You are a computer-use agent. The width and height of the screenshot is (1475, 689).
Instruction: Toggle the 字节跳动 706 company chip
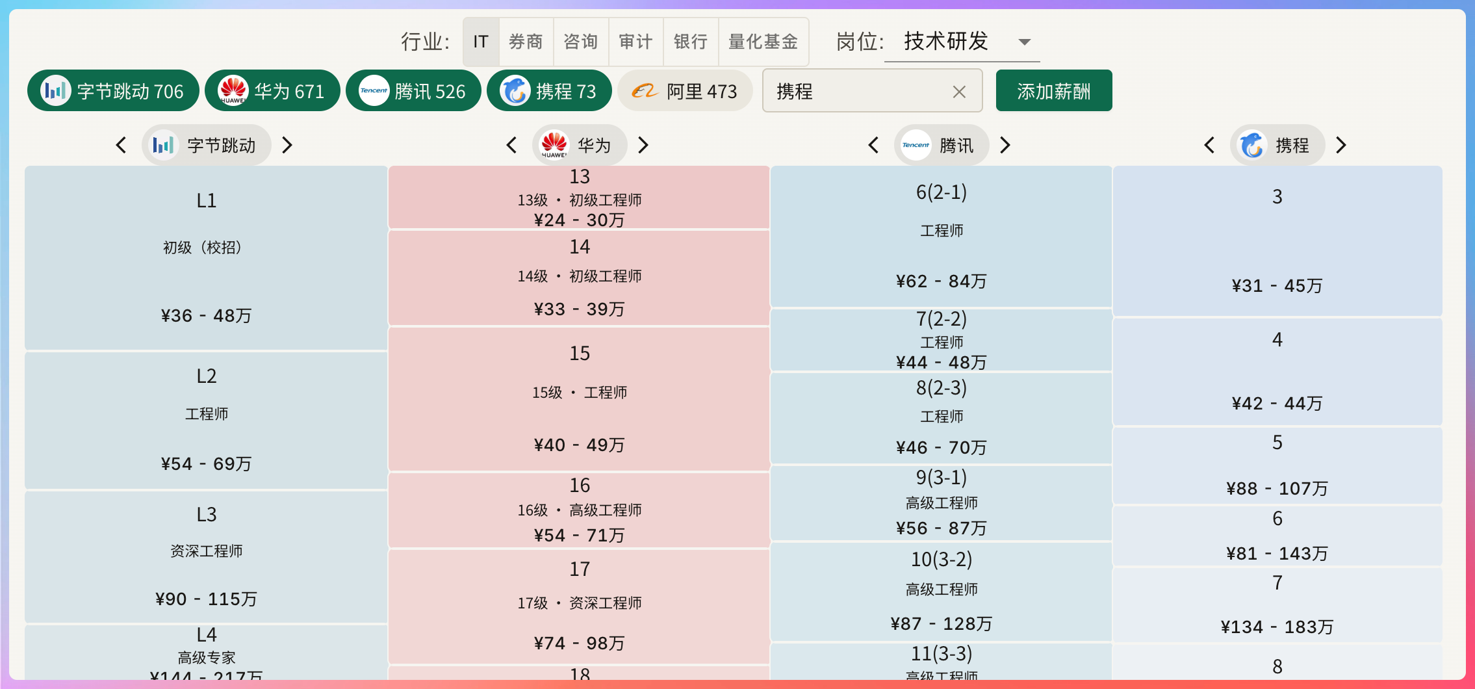pos(113,91)
